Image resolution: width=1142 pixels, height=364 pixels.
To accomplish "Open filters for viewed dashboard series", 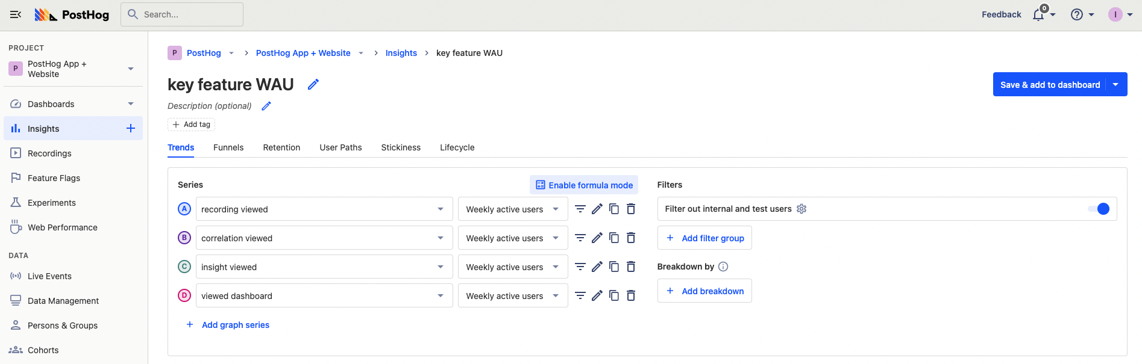I will (x=580, y=295).
